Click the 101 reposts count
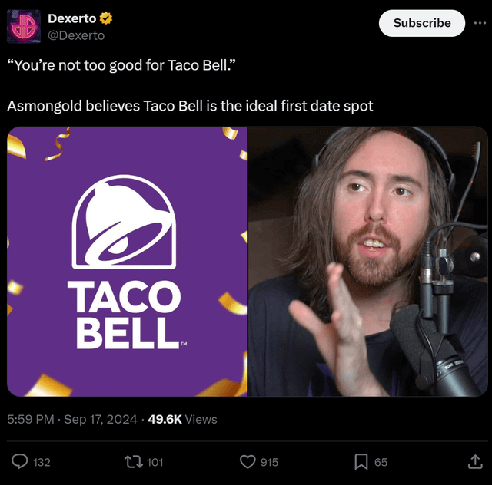Screen dimensions: 492x485 [155, 463]
